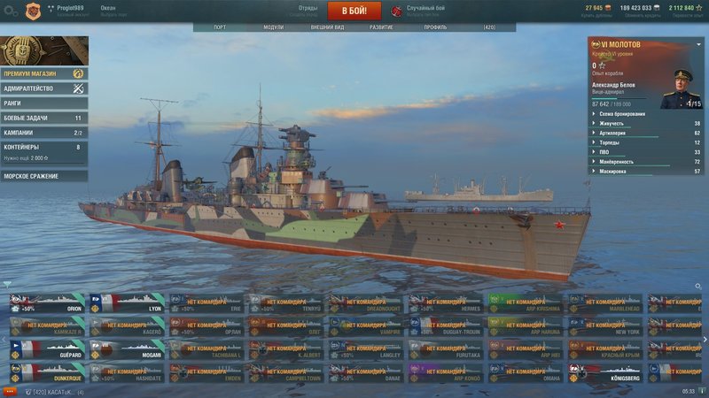Open the Молотов ship panel dropdown arrow

point(698,45)
